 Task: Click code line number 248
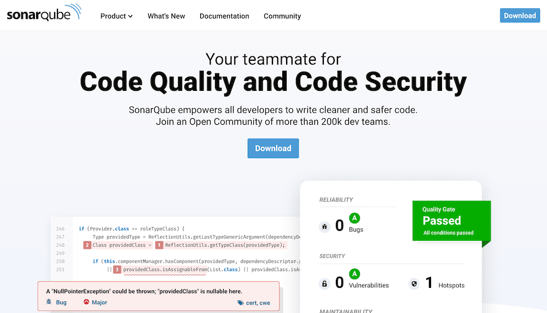point(60,245)
